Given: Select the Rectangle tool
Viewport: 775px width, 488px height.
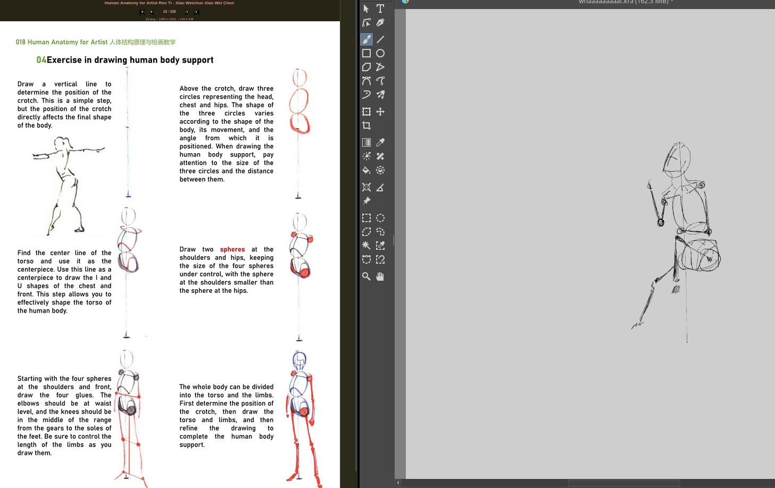Looking at the screenshot, I should coord(366,53).
